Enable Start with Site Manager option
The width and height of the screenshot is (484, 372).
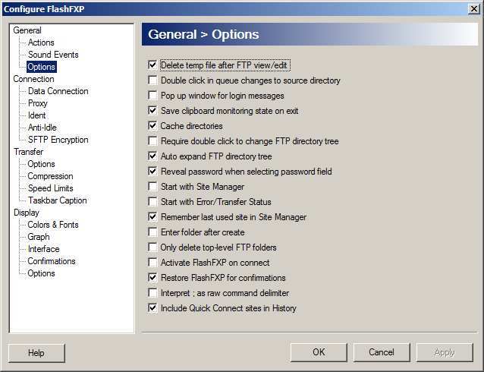click(x=153, y=187)
